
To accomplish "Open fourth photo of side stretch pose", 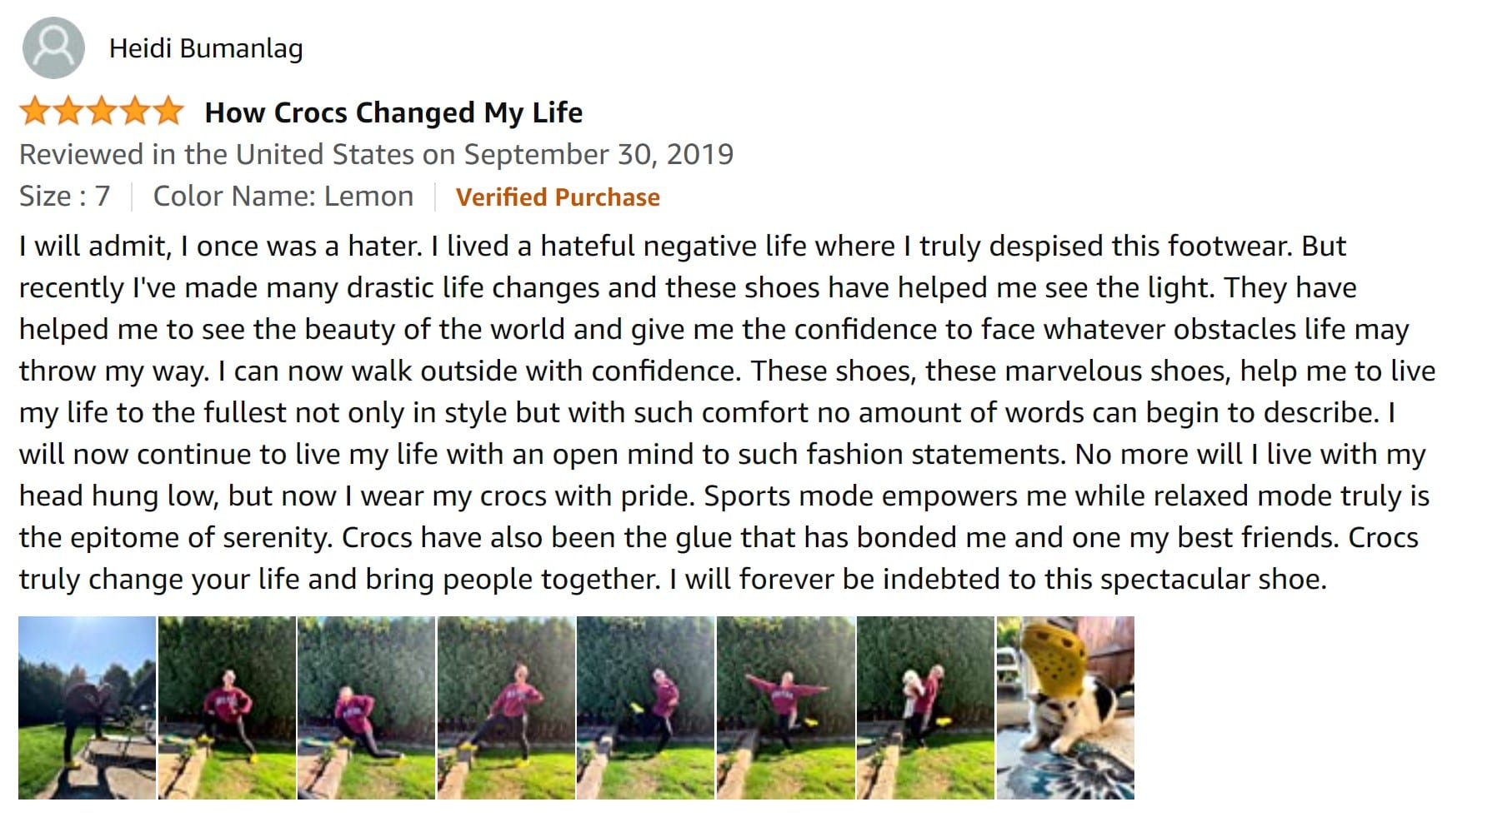I will coord(506,708).
